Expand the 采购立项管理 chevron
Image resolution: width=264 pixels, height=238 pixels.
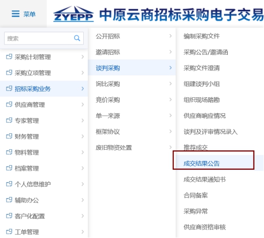click(82, 73)
